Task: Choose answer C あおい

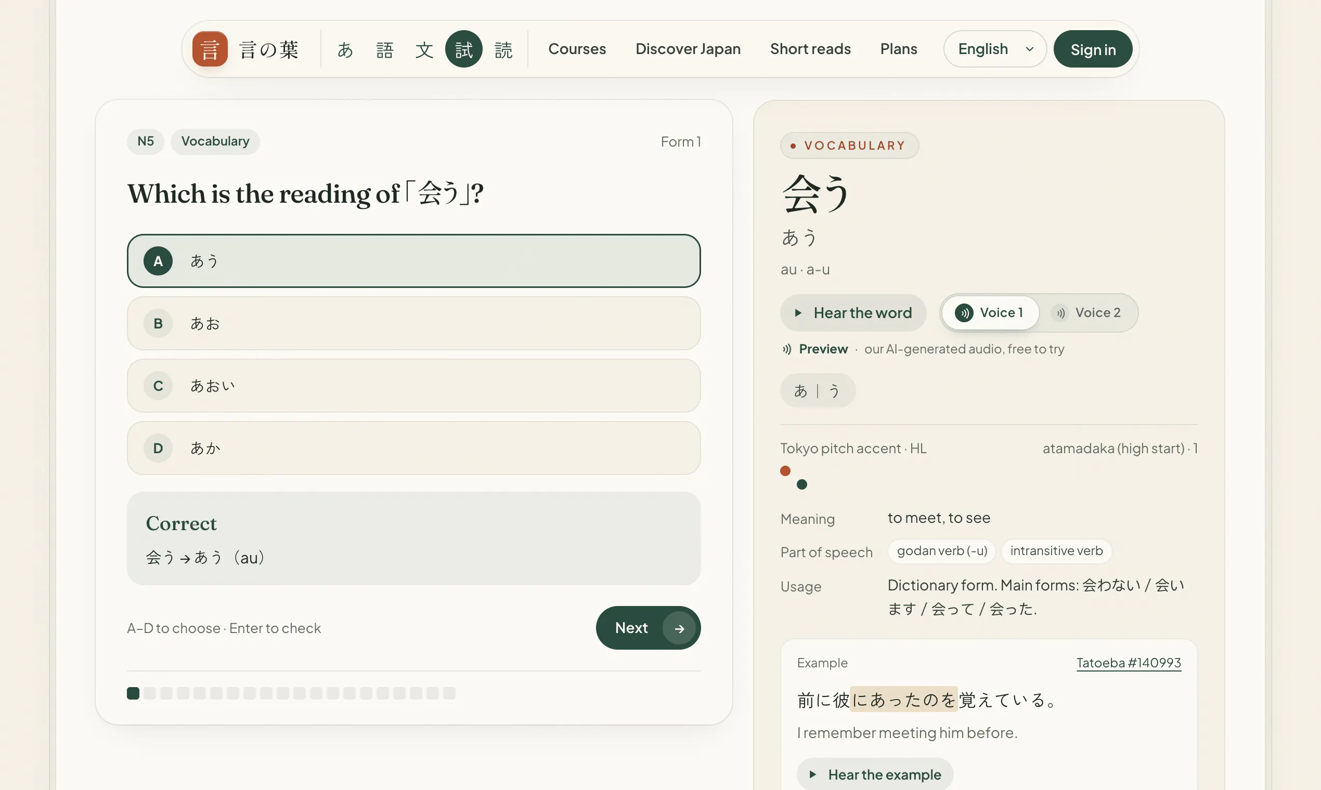Action: pyautogui.click(x=413, y=386)
